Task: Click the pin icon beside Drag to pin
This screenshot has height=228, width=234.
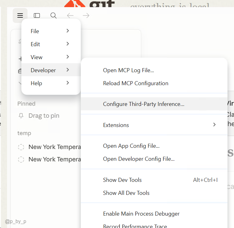Action: (21, 116)
